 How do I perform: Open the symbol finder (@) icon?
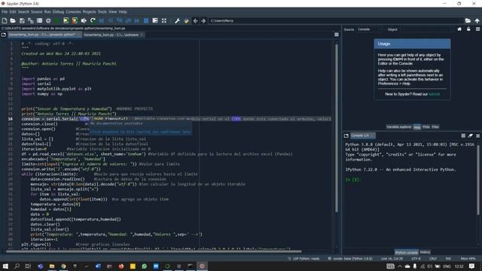click(48, 20)
